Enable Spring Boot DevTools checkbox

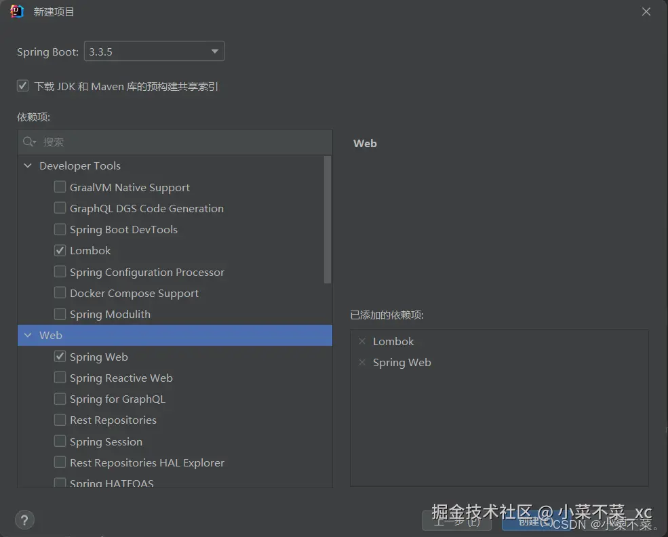pyautogui.click(x=60, y=229)
